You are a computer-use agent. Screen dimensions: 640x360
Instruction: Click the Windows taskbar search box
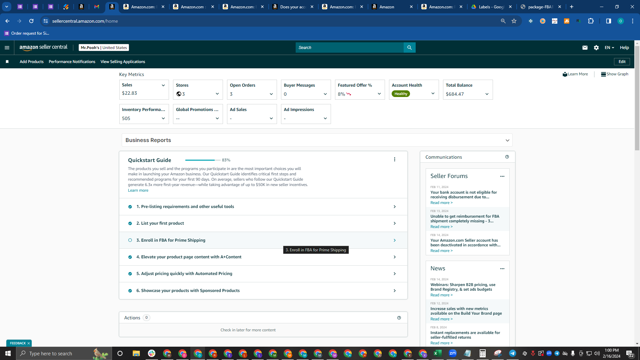[63, 353]
